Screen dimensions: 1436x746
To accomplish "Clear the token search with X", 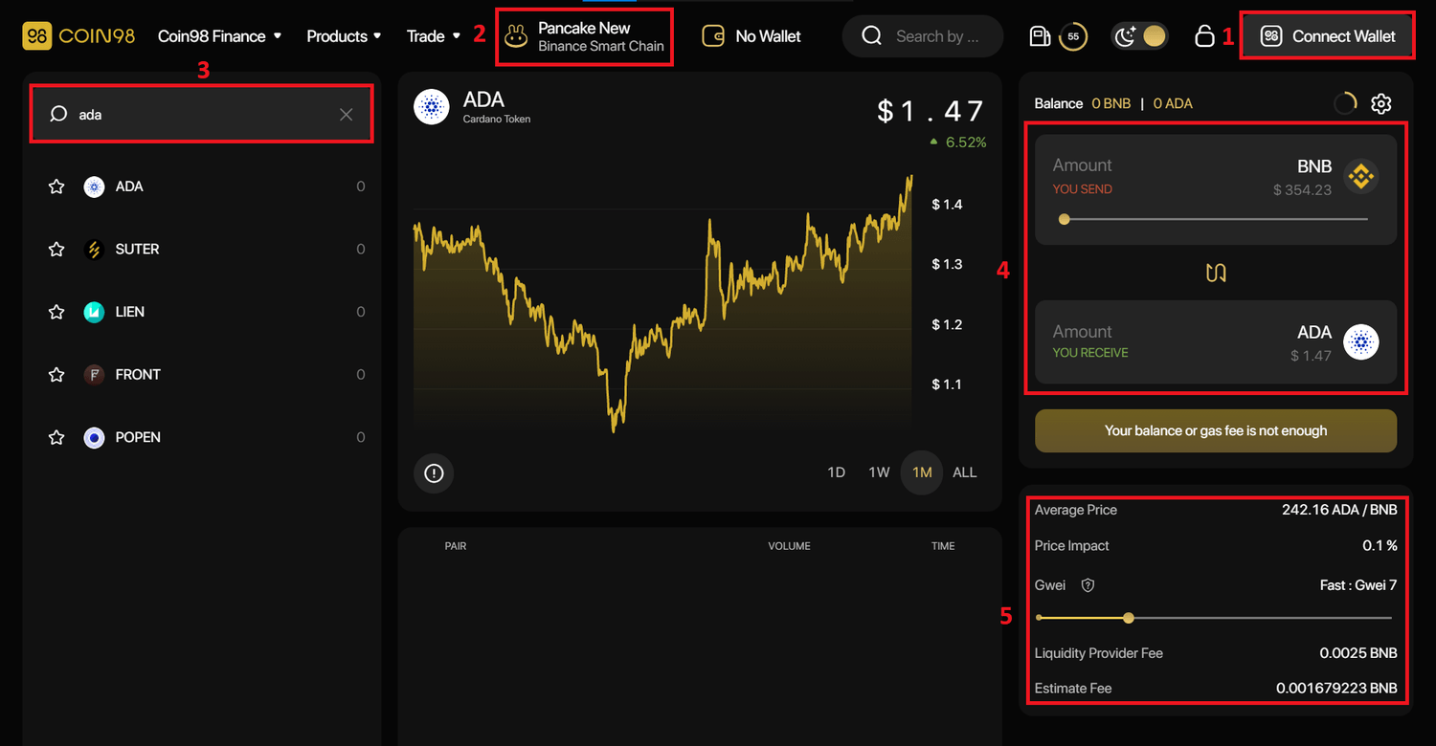I will tap(347, 115).
